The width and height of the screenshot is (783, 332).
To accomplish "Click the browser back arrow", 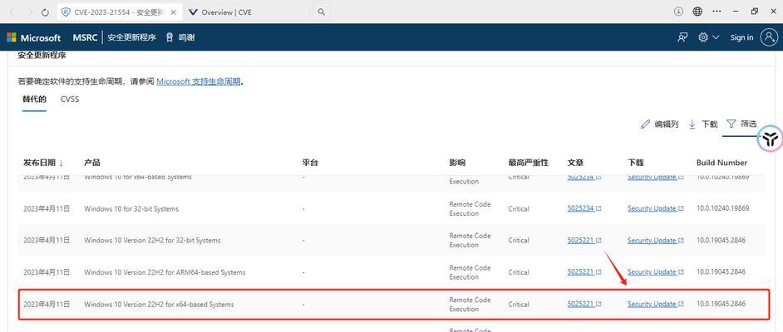I will point(12,12).
